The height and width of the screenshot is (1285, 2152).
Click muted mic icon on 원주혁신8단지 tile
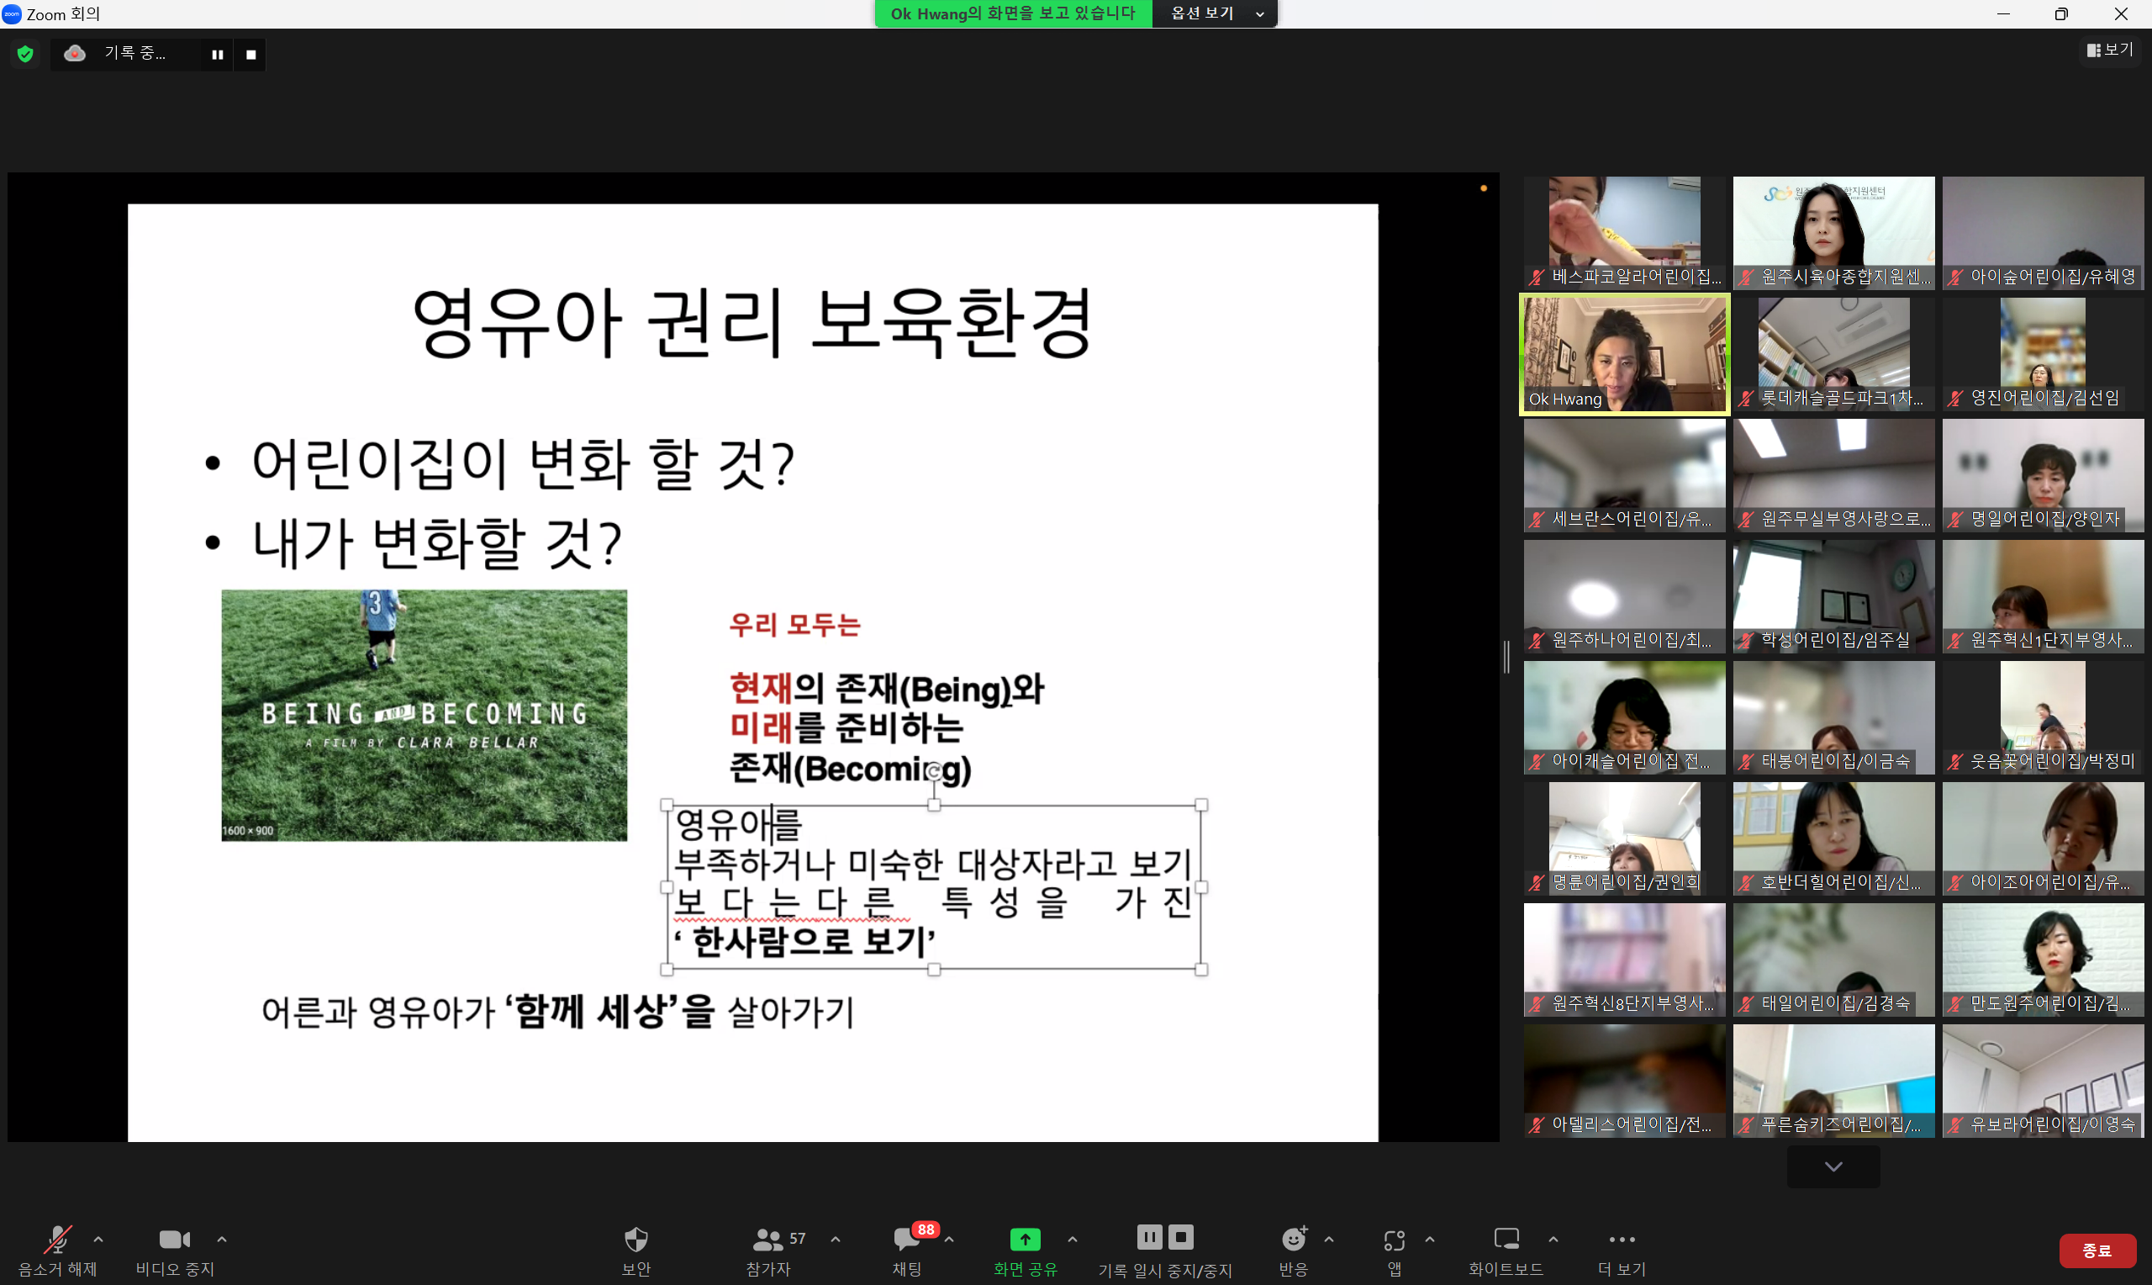pyautogui.click(x=1537, y=1004)
